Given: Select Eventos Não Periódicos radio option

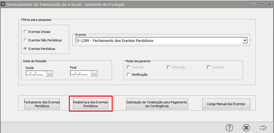Looking at the screenshot, I should 25,40.
